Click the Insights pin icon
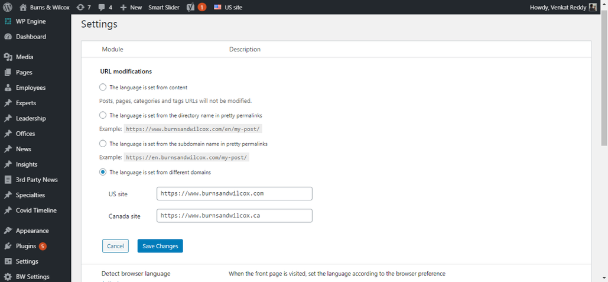Screen dimensions: 608x282 click(x=8, y=164)
